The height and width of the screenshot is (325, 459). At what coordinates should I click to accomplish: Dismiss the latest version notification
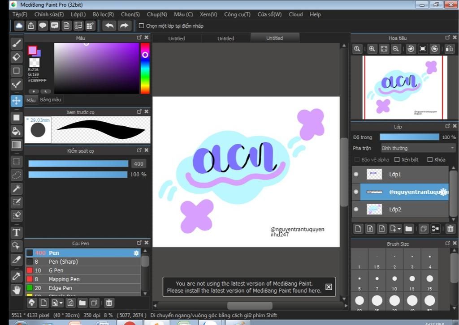click(x=329, y=287)
